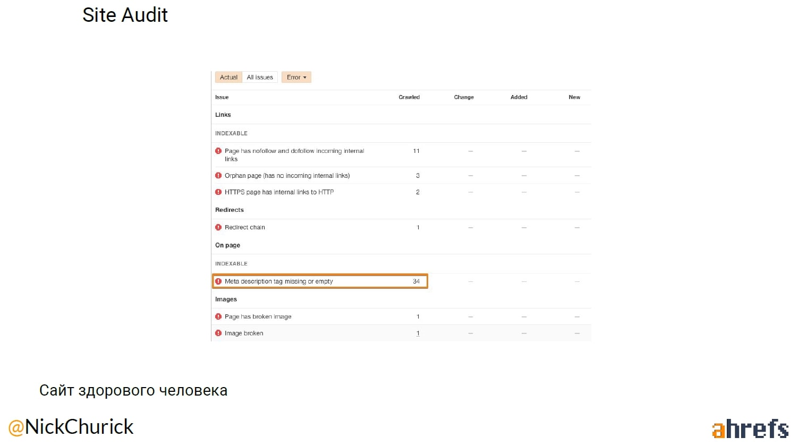Image resolution: width=798 pixels, height=446 pixels.
Task: Click the ahrefs logo
Action: (x=750, y=429)
